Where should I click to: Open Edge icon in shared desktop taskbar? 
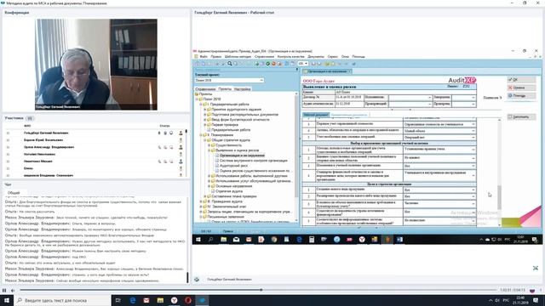coord(299,240)
